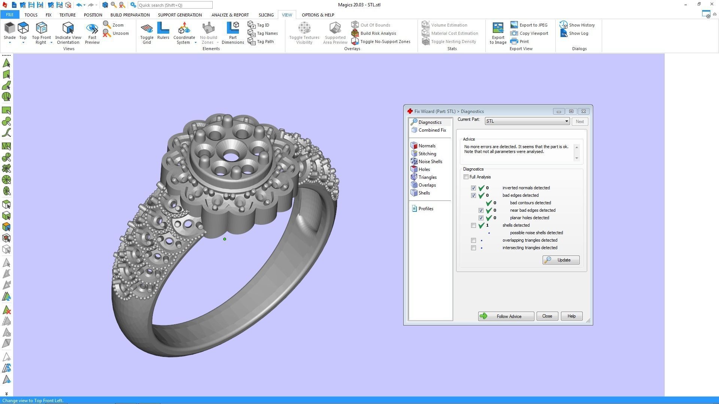This screenshot has width=719, height=404.
Task: Expand Top Front Right dropdown arrow
Action: click(x=51, y=43)
